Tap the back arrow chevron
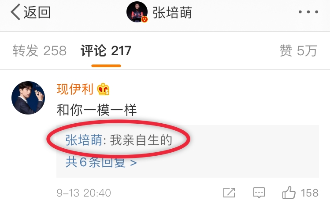The width and height of the screenshot is (330, 204). coord(15,12)
